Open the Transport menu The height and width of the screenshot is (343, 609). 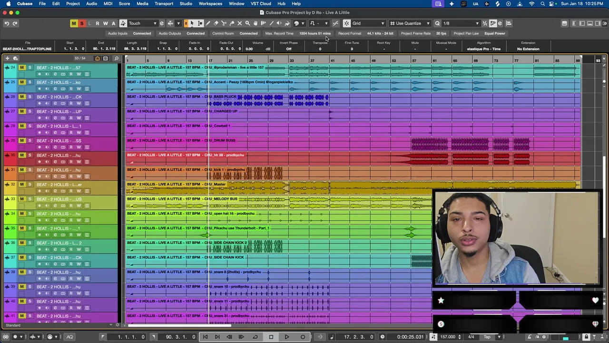164,4
